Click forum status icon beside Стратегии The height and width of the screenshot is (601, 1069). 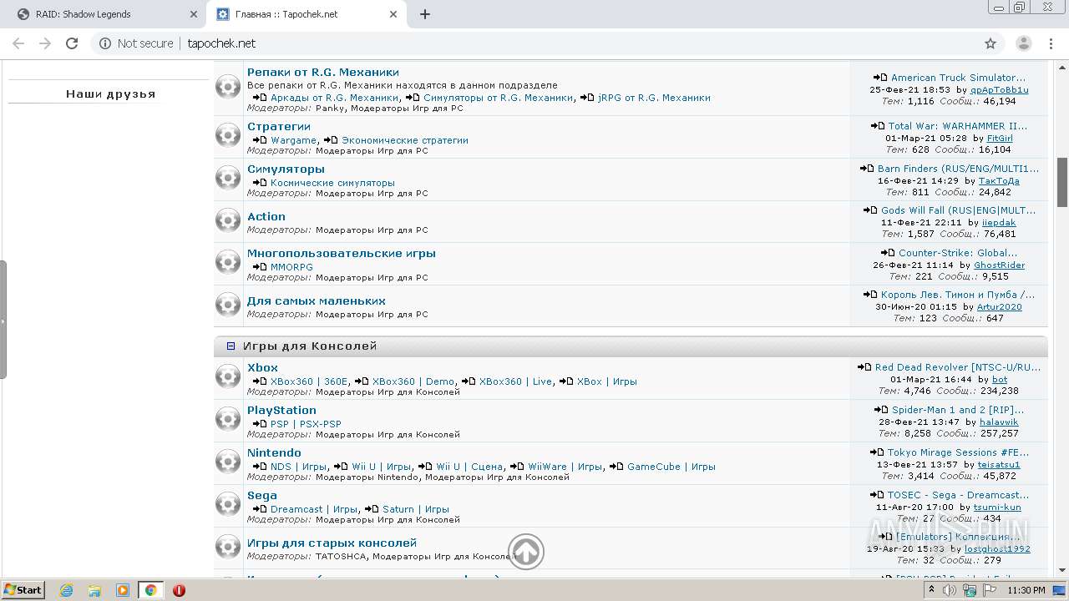pos(228,135)
